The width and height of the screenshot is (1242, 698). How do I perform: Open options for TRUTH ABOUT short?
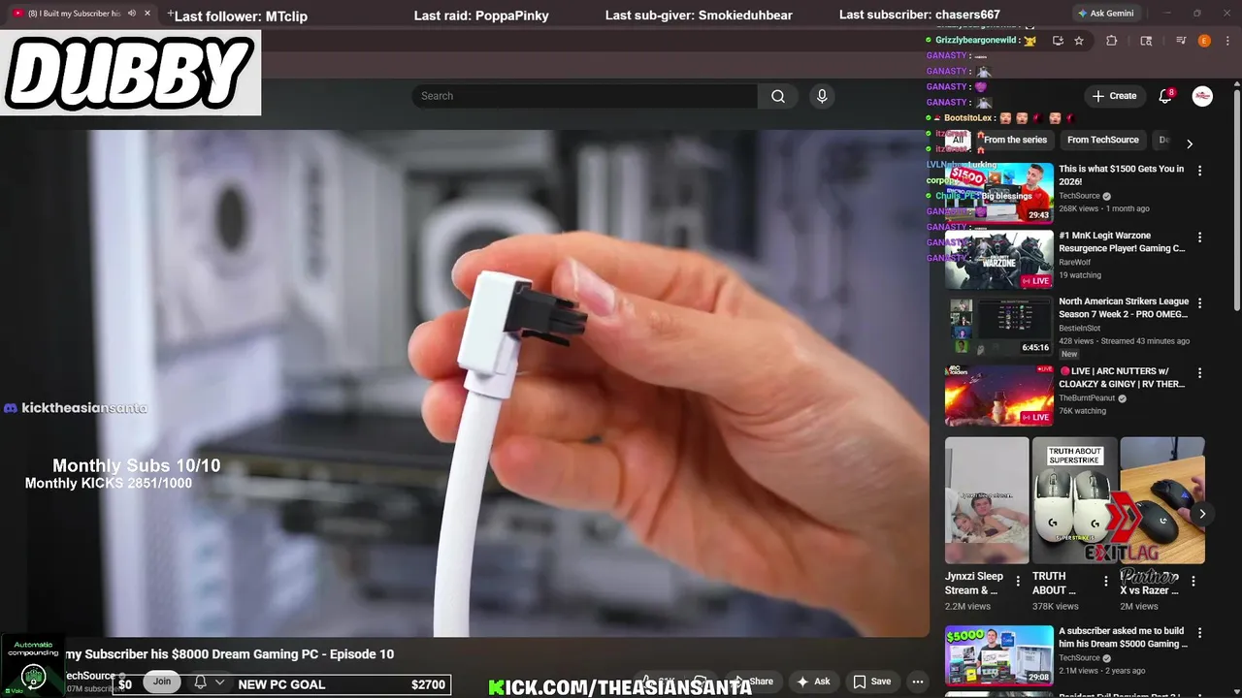click(1106, 582)
